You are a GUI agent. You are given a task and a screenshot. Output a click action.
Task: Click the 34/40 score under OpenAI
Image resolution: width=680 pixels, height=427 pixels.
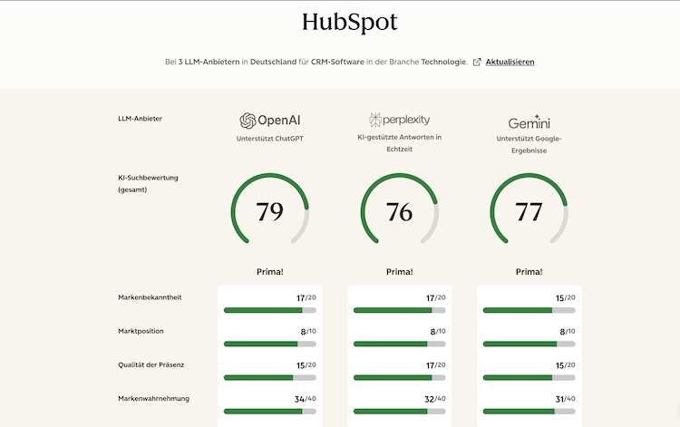(x=306, y=399)
